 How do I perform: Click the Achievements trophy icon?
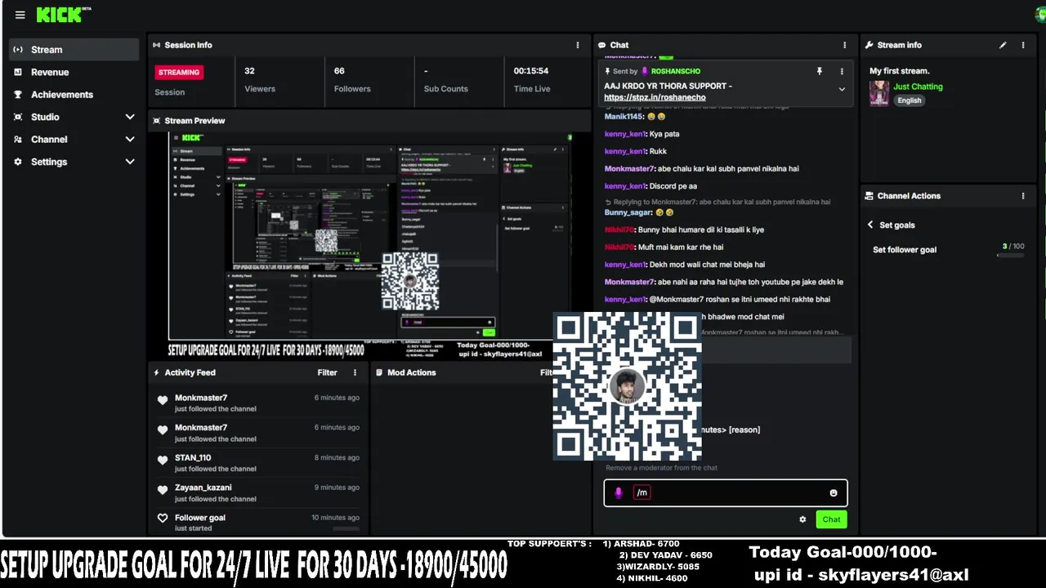[18, 95]
